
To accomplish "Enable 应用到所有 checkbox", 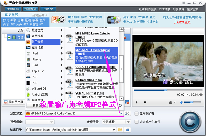I will [136, 114].
